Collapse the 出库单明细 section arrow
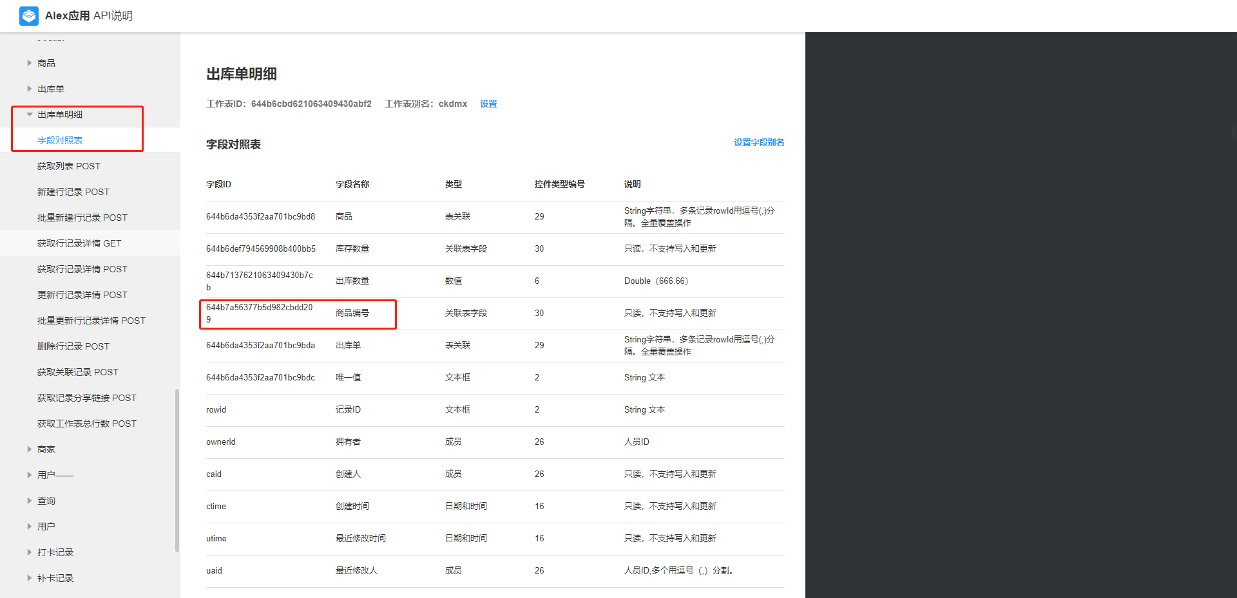Image resolution: width=1237 pixels, height=598 pixels. click(30, 115)
